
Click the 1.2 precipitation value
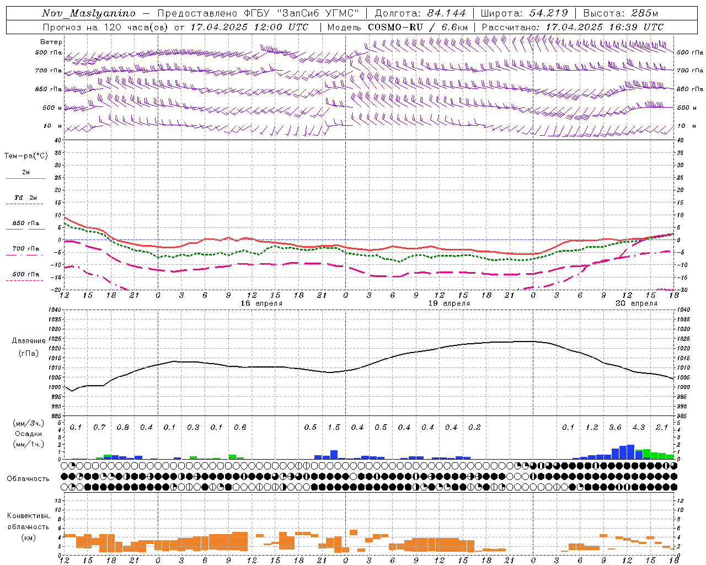pos(592,427)
